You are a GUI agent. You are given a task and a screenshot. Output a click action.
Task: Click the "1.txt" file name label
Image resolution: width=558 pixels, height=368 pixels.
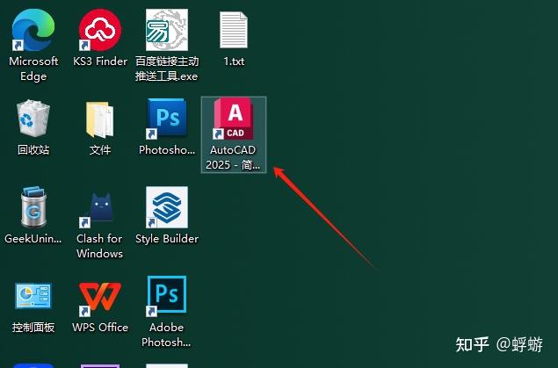[x=234, y=61]
